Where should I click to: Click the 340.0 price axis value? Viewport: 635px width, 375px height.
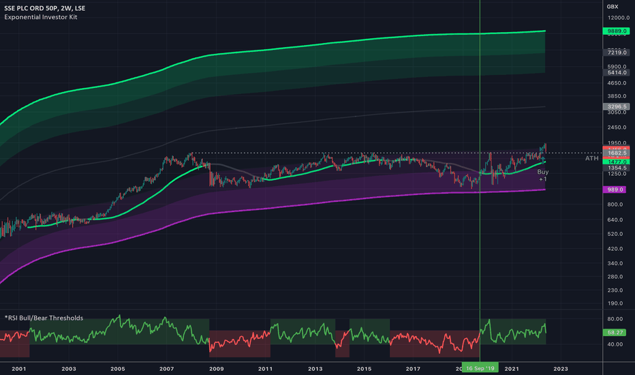pyautogui.click(x=615, y=263)
